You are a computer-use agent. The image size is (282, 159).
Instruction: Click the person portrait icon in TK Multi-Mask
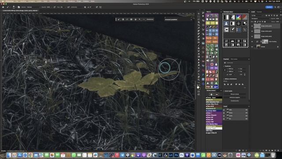click(226, 23)
